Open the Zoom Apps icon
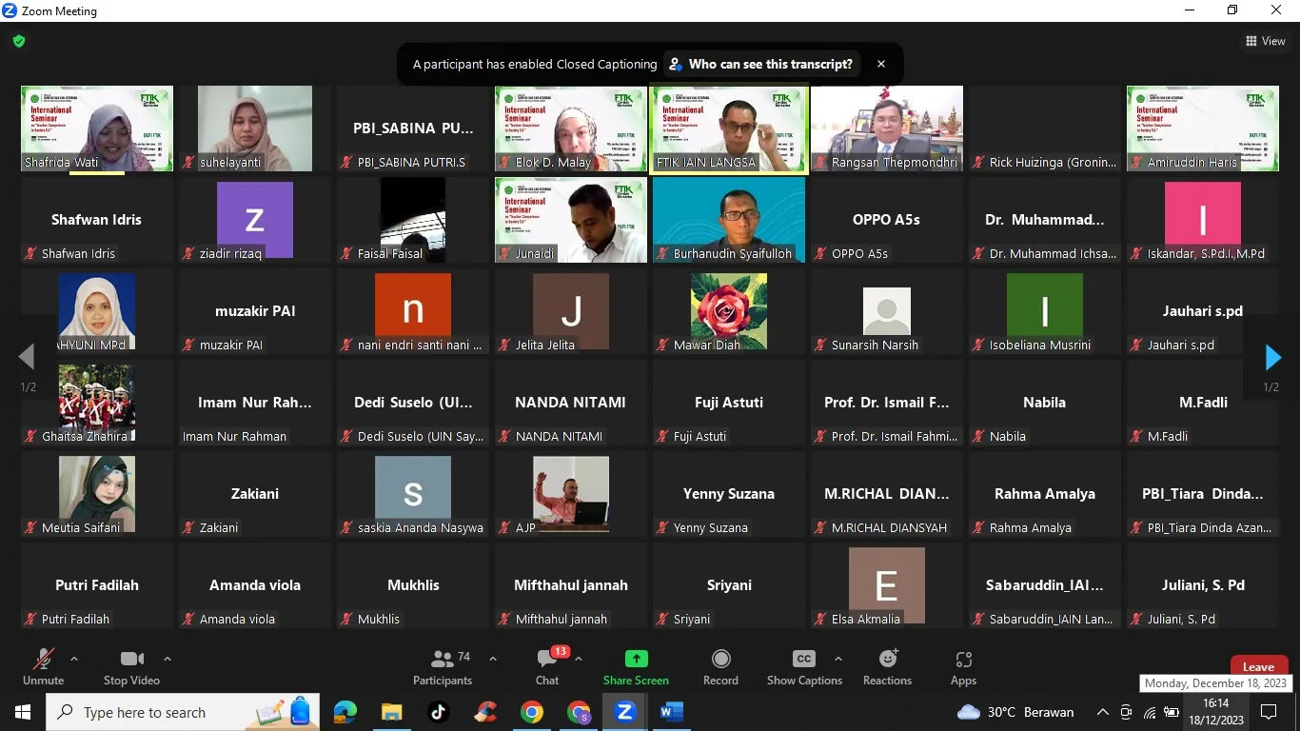This screenshot has width=1300, height=731. point(963,659)
